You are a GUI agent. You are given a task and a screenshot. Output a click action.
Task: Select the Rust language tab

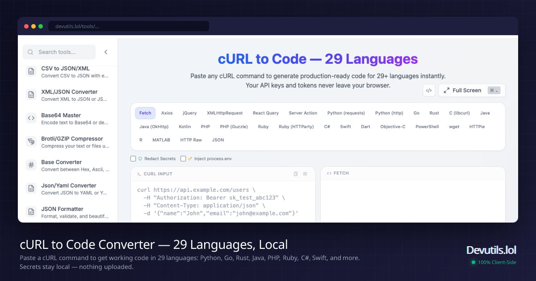434,113
